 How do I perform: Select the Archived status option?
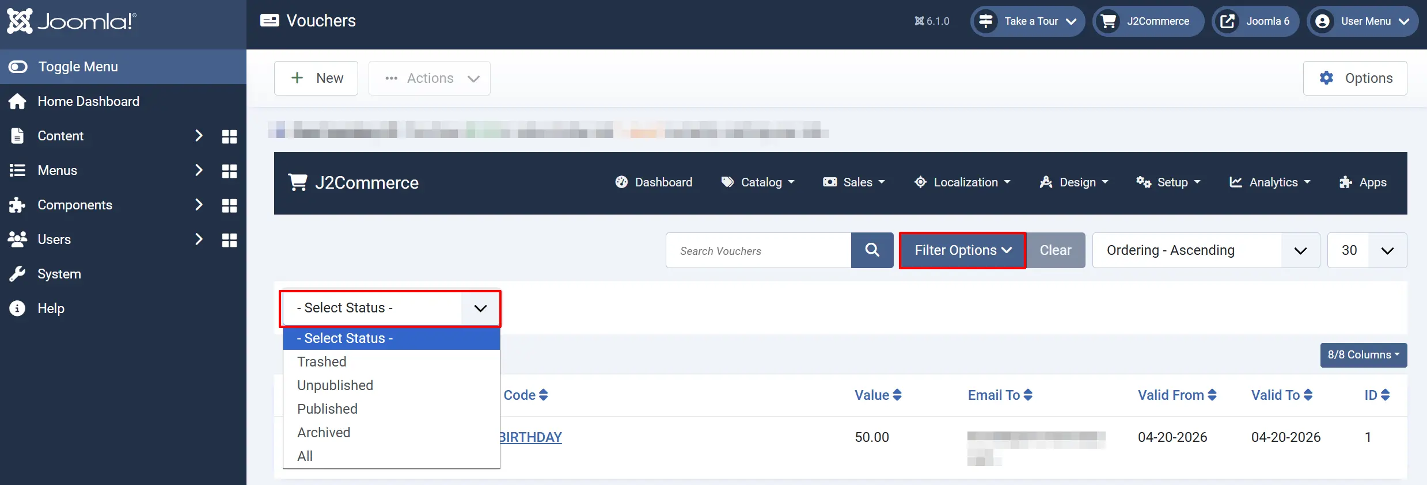click(392, 433)
